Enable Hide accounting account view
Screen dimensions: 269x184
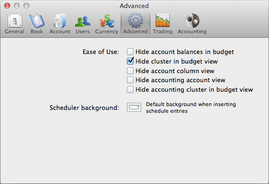(x=130, y=80)
